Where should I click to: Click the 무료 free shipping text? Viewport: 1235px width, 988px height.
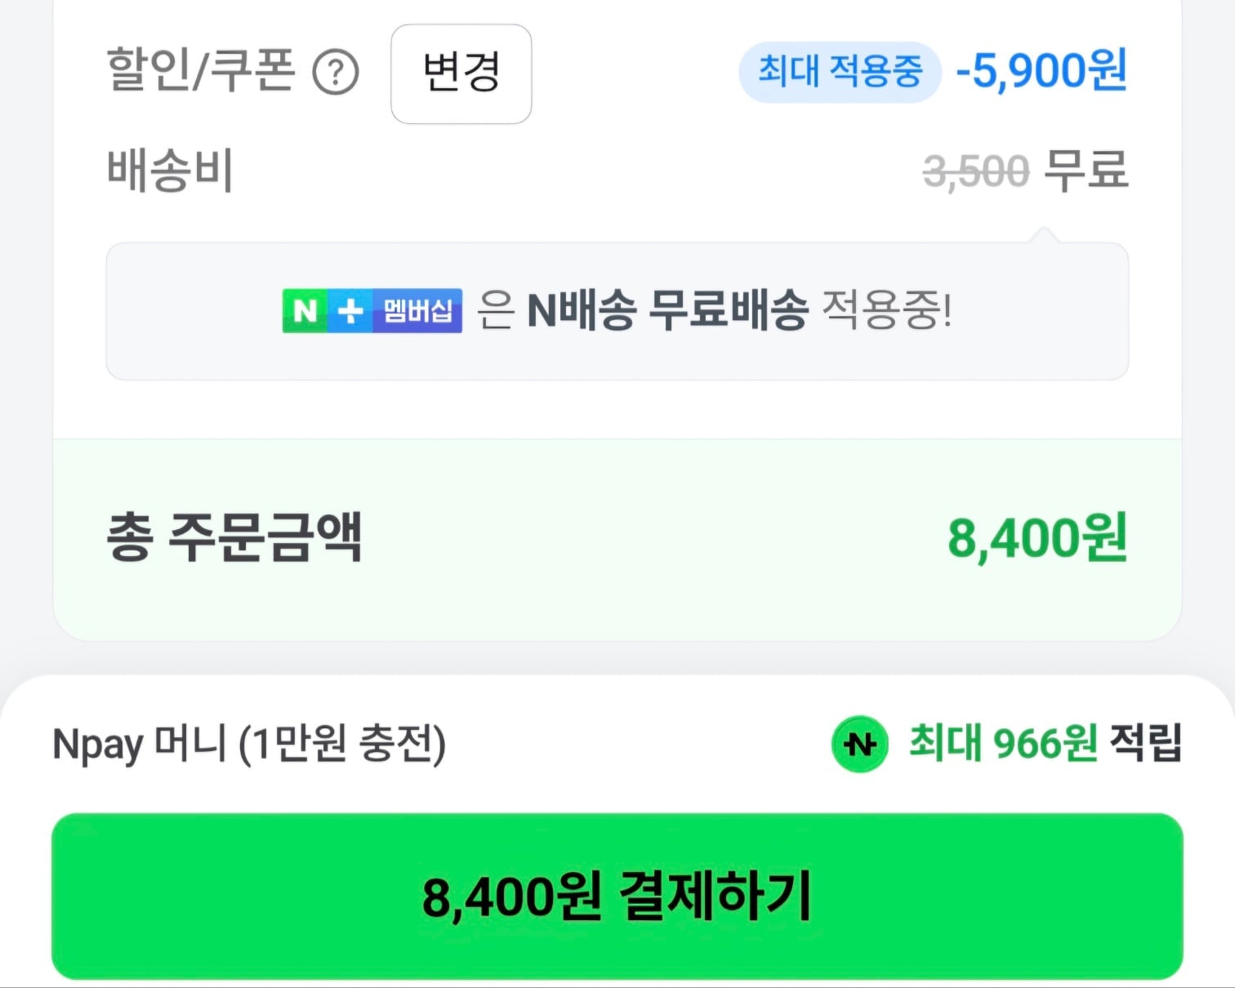(x=1086, y=169)
